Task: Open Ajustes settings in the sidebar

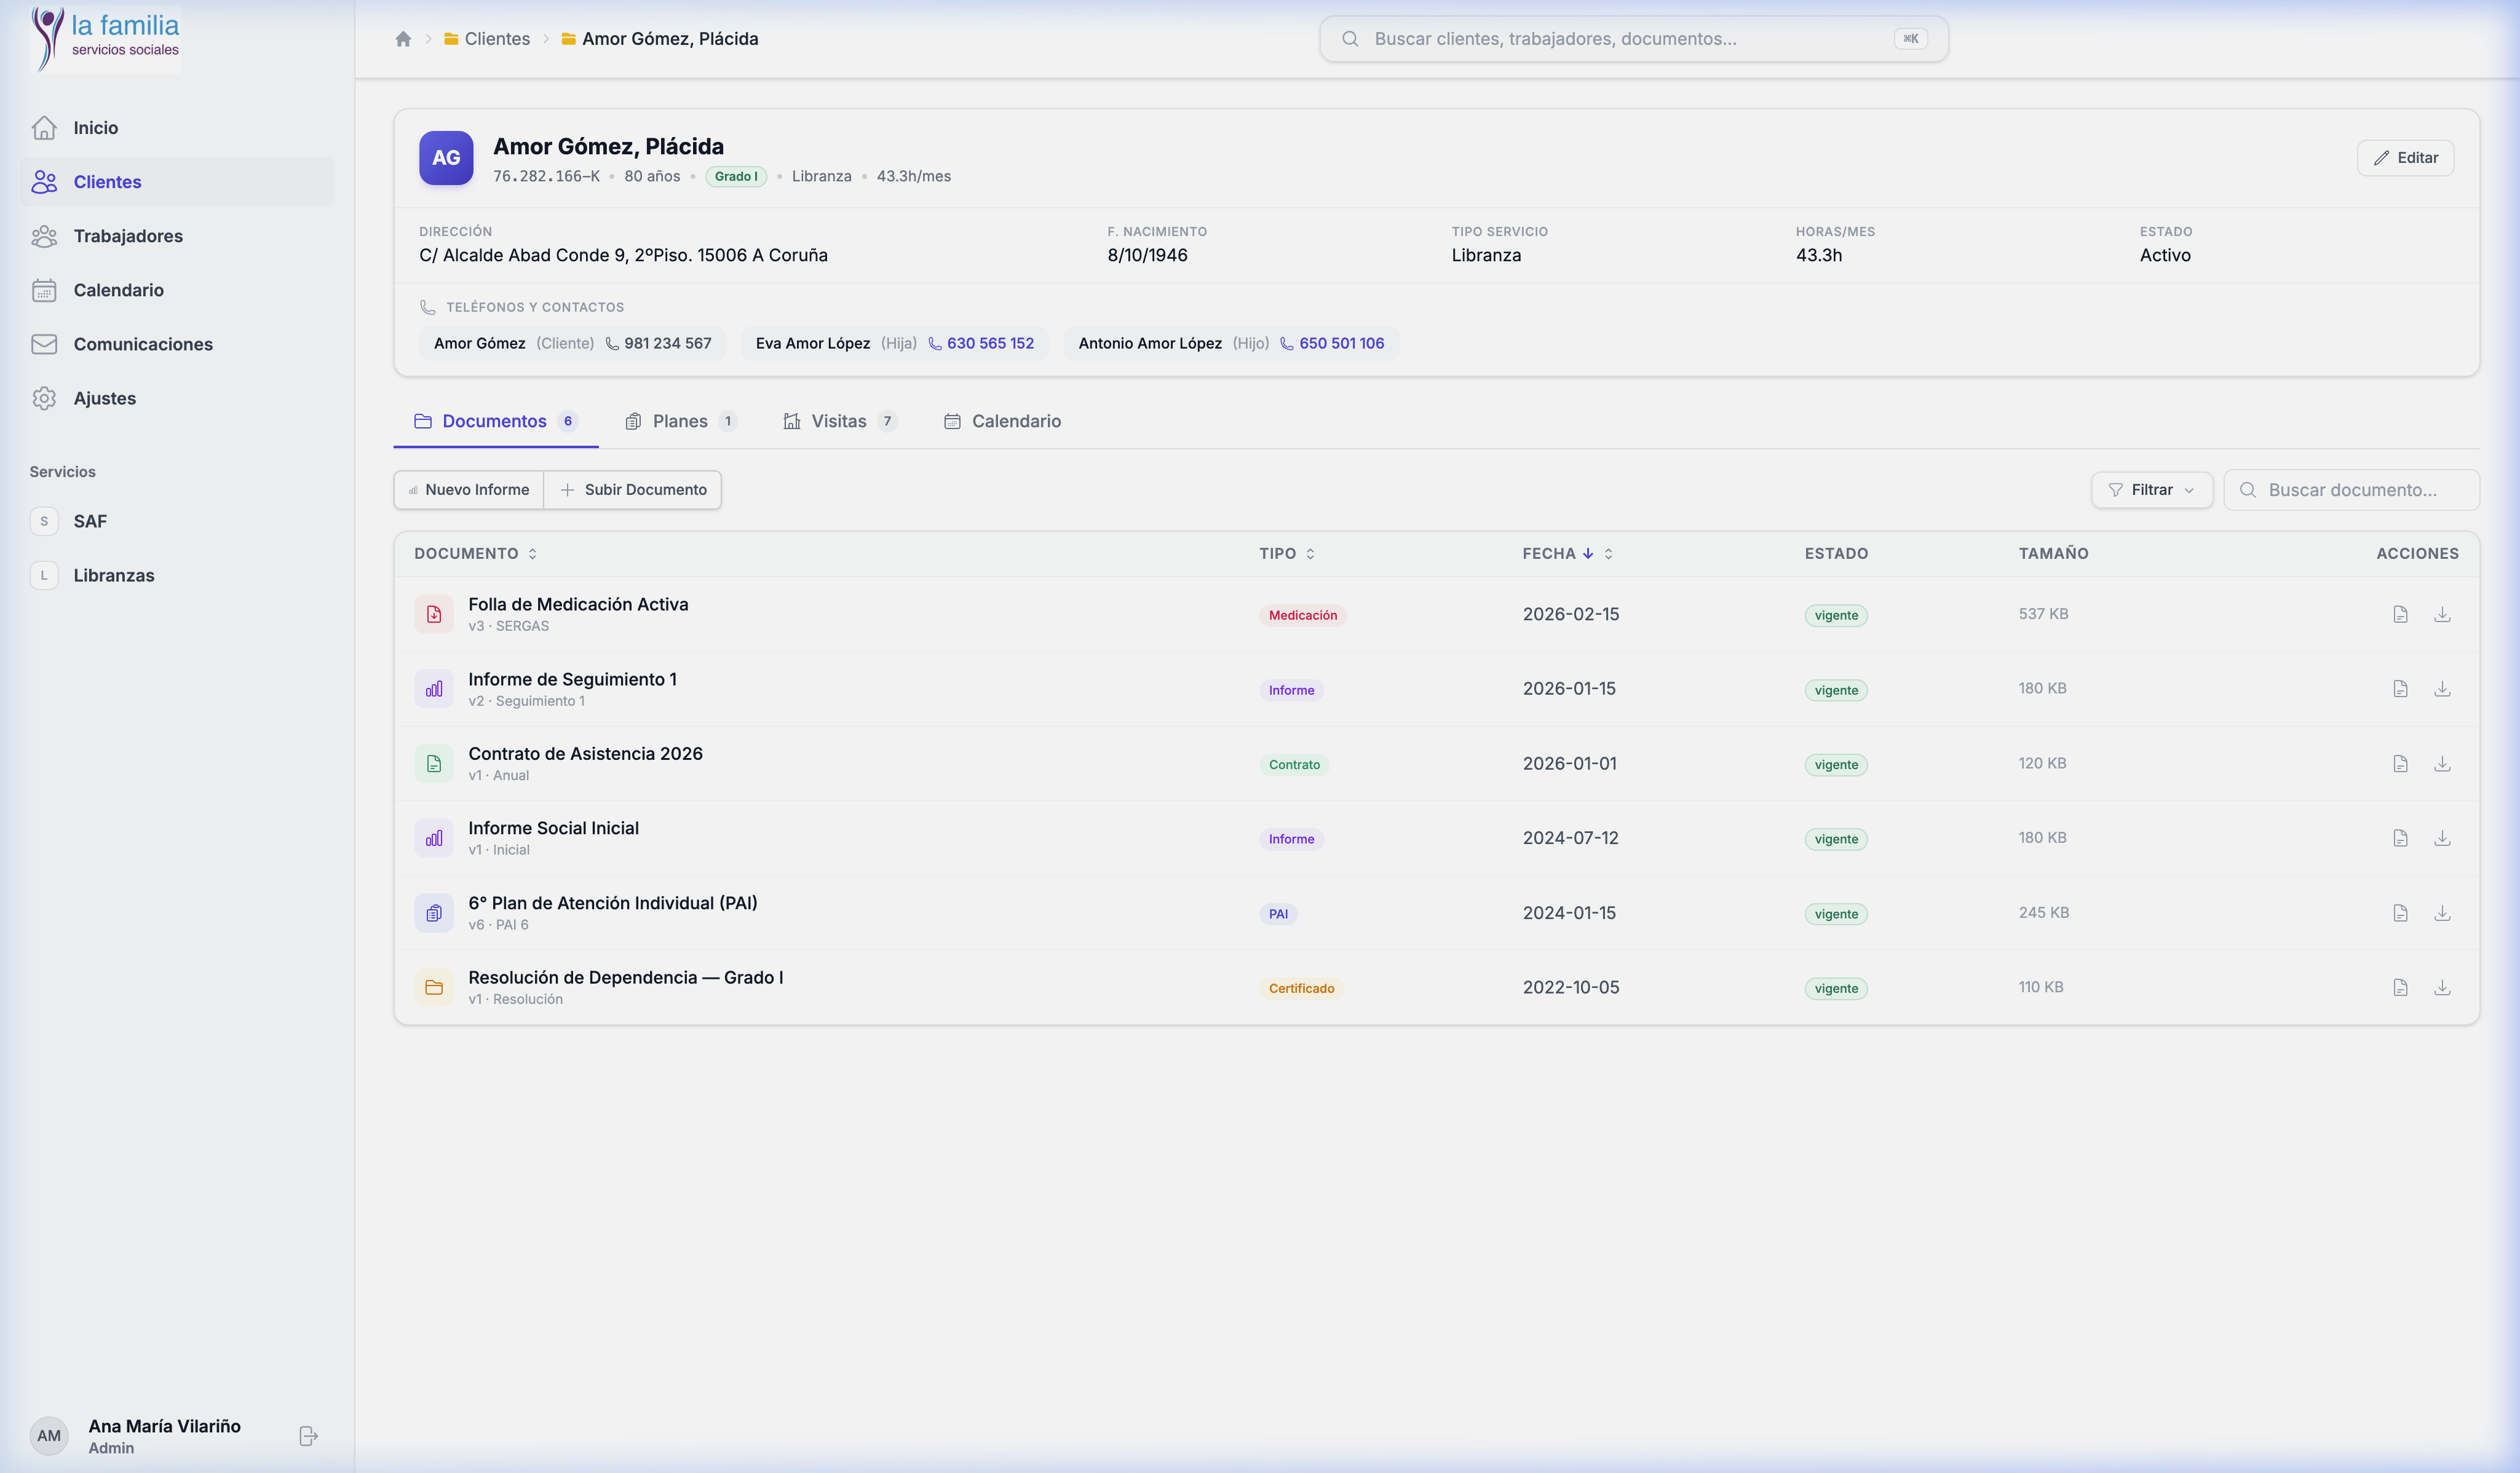Action: pos(104,398)
